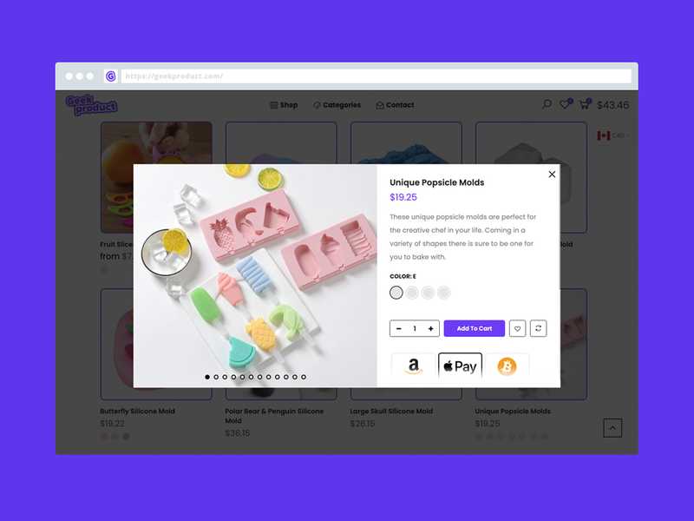Select the first color option circle
The image size is (694, 521).
[x=396, y=293]
